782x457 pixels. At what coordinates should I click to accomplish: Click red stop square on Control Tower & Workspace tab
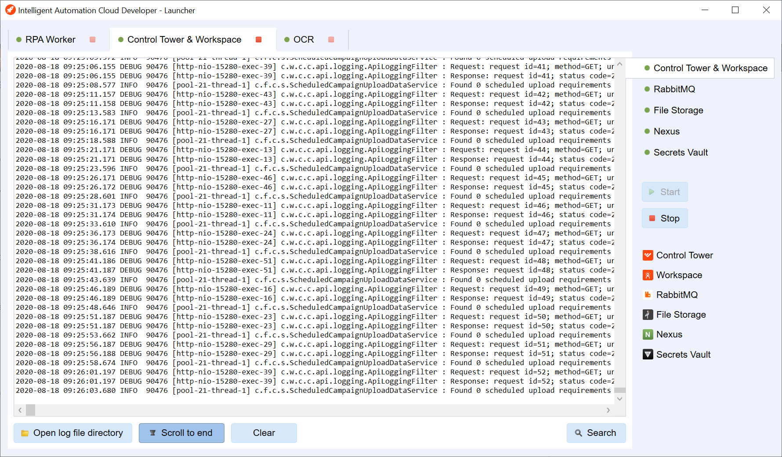click(x=259, y=40)
